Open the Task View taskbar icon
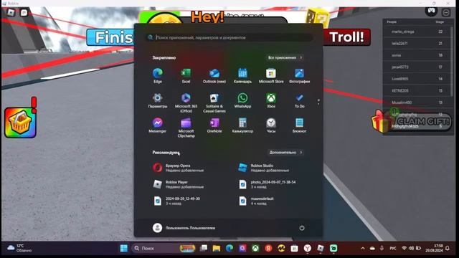Viewport: 459px width, 258px height. (204, 248)
